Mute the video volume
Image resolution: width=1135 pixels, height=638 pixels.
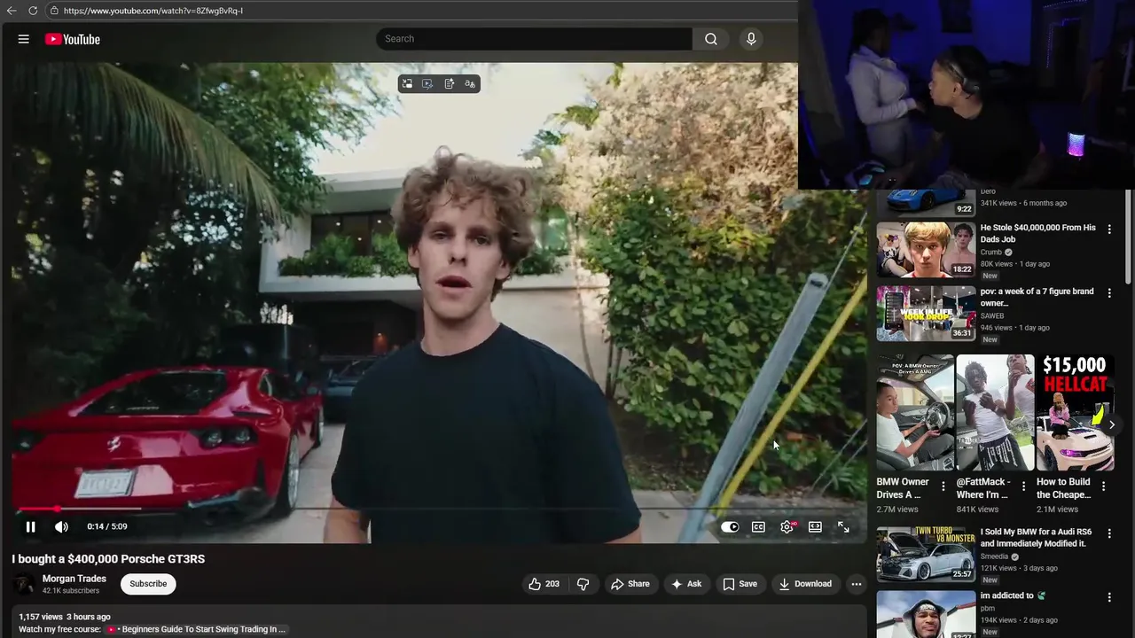[61, 526]
